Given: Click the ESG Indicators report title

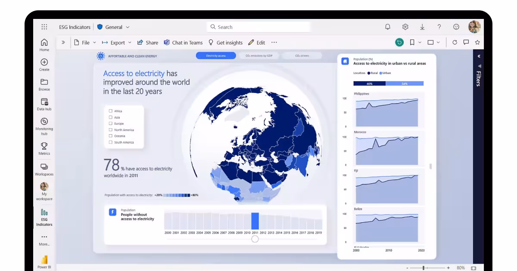Looking at the screenshot, I should [x=75, y=27].
